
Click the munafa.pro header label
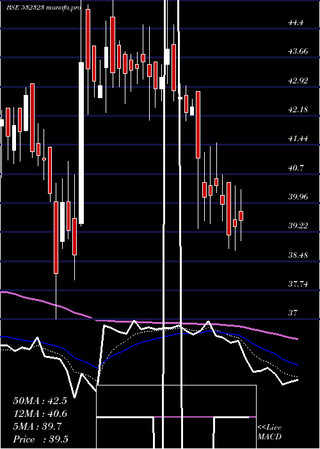[x=63, y=8]
